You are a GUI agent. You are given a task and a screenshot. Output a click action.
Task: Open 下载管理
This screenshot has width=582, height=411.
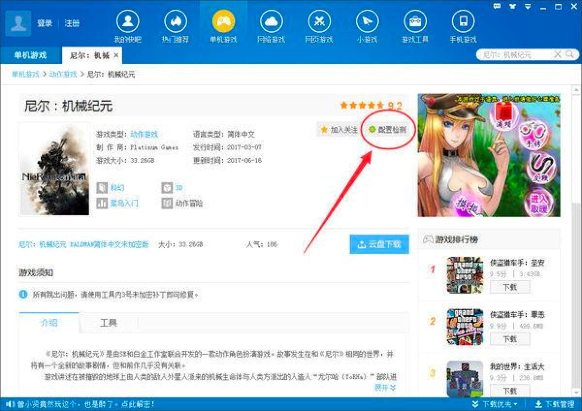click(x=555, y=404)
